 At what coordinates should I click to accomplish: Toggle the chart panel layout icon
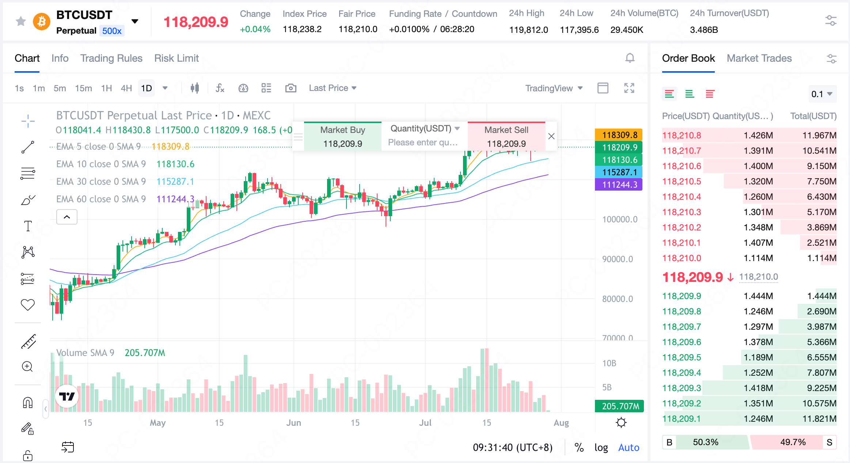603,88
